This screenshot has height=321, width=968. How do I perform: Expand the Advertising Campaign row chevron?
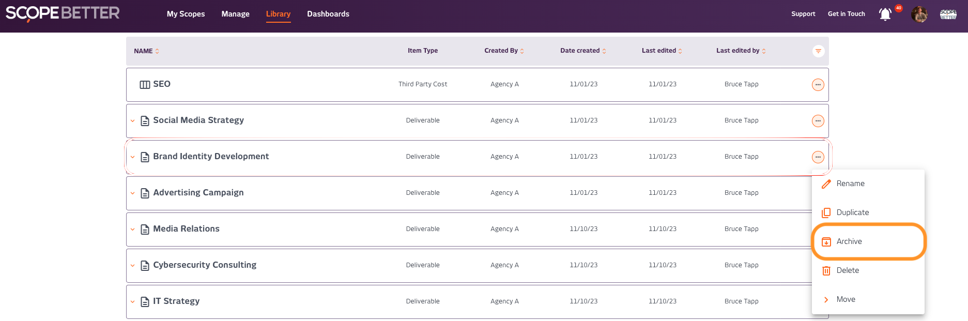pyautogui.click(x=133, y=193)
